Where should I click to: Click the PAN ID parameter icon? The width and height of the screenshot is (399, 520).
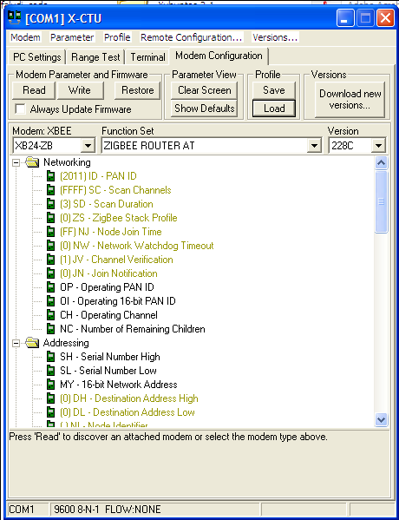(50, 176)
